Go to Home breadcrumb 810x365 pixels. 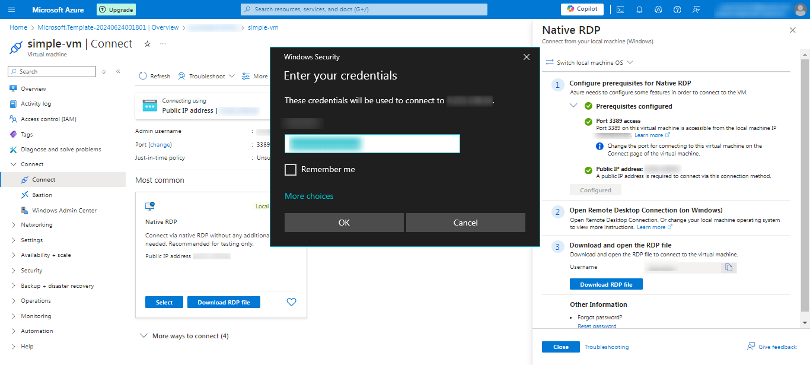click(18, 27)
